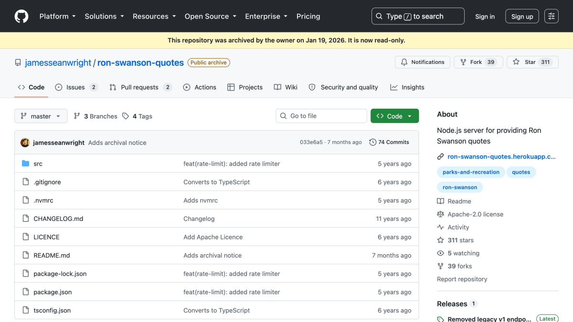Screen dimensions: 573x322
Task: Click the Releases heading link
Action: [452, 304]
